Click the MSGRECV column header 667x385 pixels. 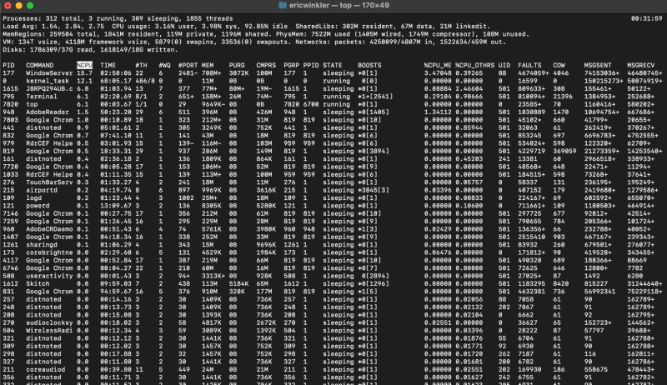[640, 65]
